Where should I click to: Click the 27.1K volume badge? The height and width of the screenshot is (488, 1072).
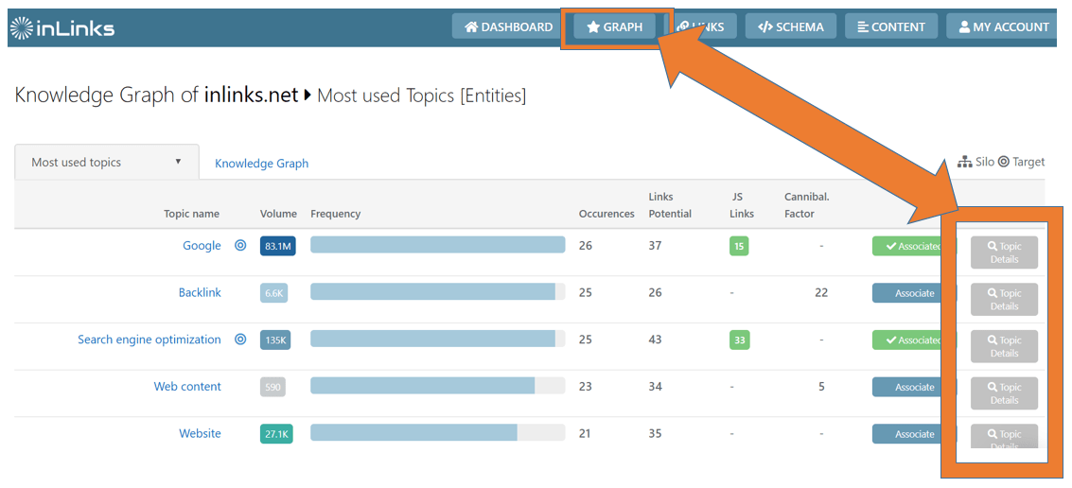tap(276, 434)
